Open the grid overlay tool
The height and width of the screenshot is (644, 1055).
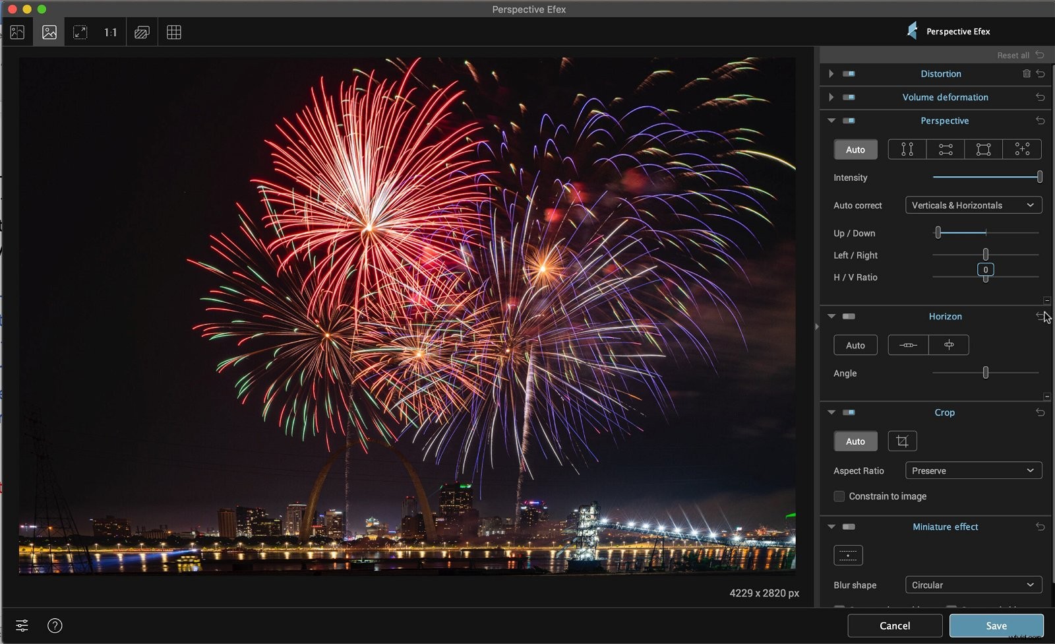173,32
